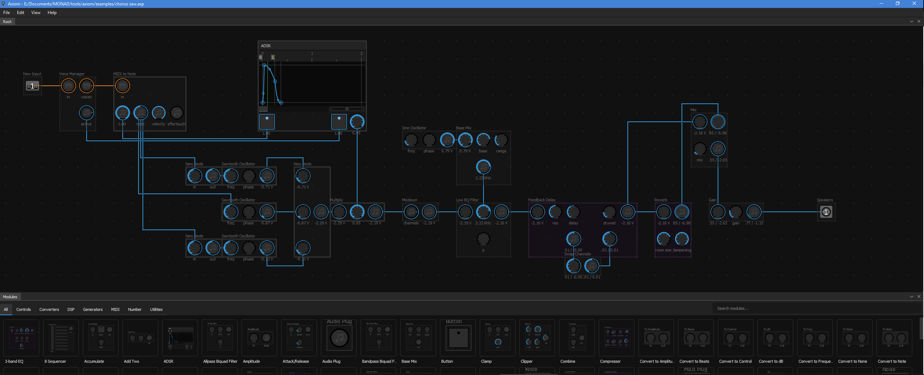Click the Speakers output icon
Viewport: 924px width, 375px height.
826,212
